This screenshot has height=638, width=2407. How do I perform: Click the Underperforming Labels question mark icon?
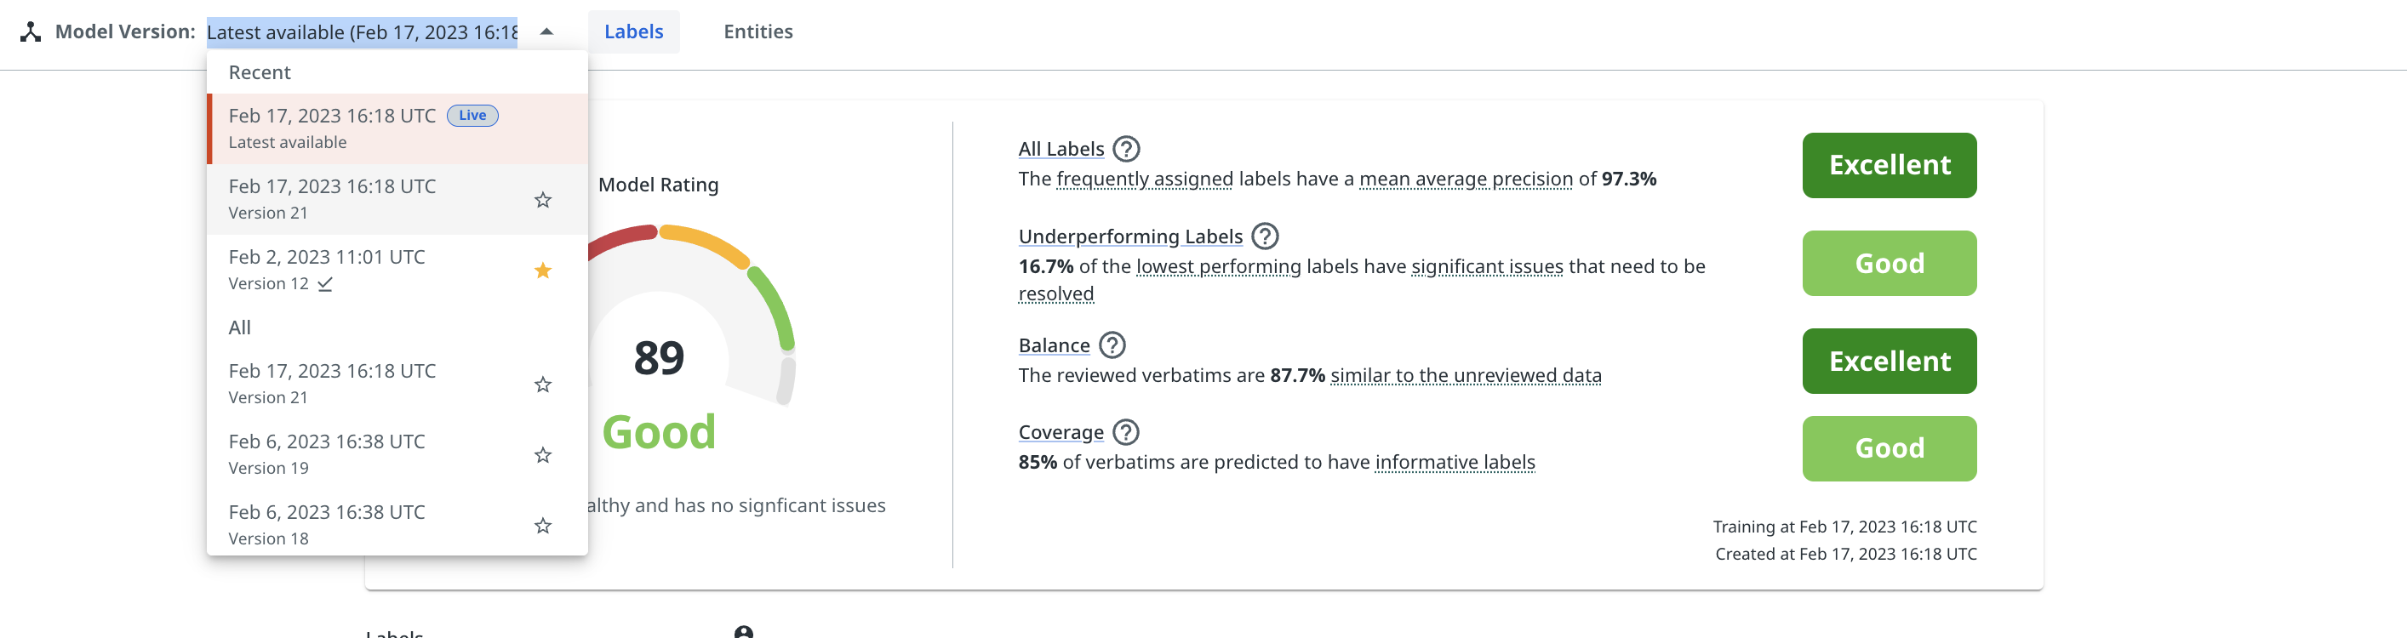[1266, 237]
